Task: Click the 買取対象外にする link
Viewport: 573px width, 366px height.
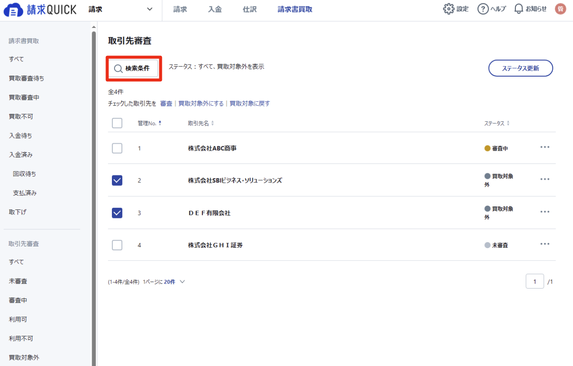Action: [x=201, y=104]
